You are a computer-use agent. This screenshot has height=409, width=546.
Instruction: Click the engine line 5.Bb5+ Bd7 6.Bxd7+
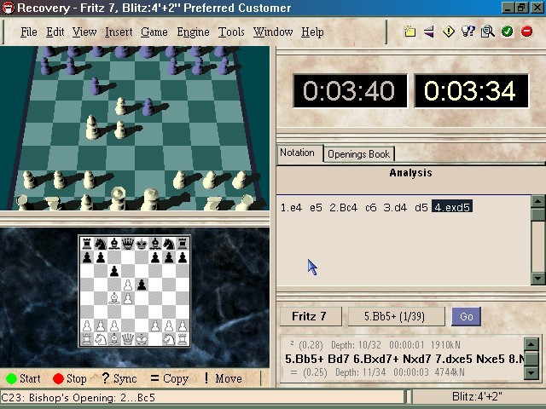point(404,359)
